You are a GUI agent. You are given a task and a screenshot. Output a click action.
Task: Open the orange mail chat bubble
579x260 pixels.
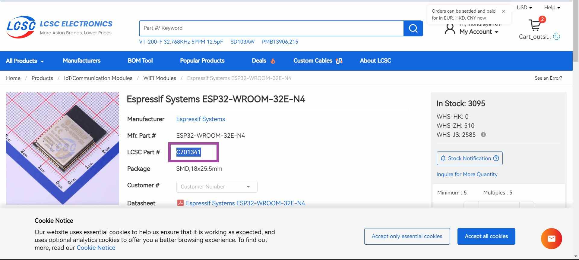(x=551, y=239)
